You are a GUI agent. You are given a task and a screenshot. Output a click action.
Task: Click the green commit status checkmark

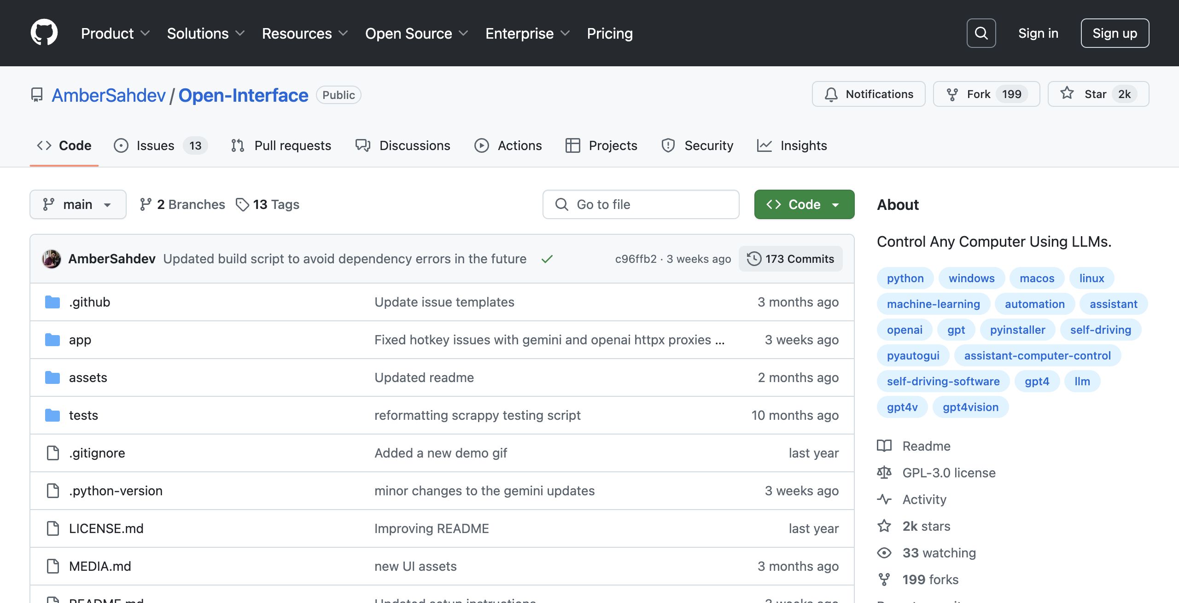(x=547, y=259)
